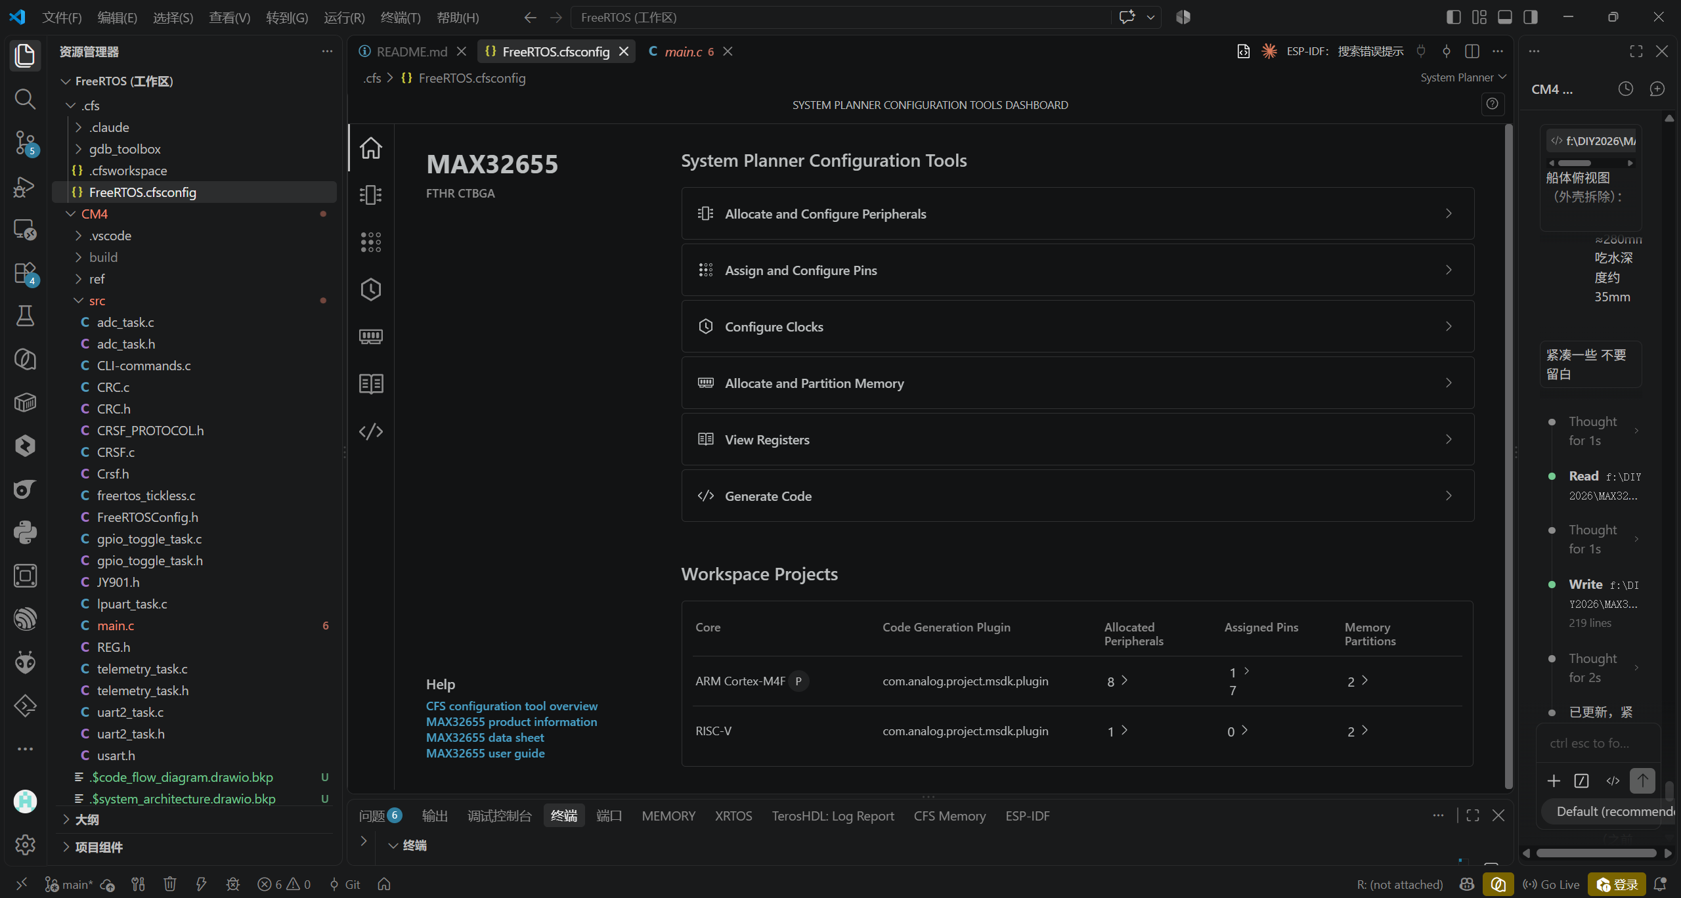This screenshot has width=1681, height=898.
Task: Open Pin configuration tool in planner sidebar
Action: [x=371, y=242]
